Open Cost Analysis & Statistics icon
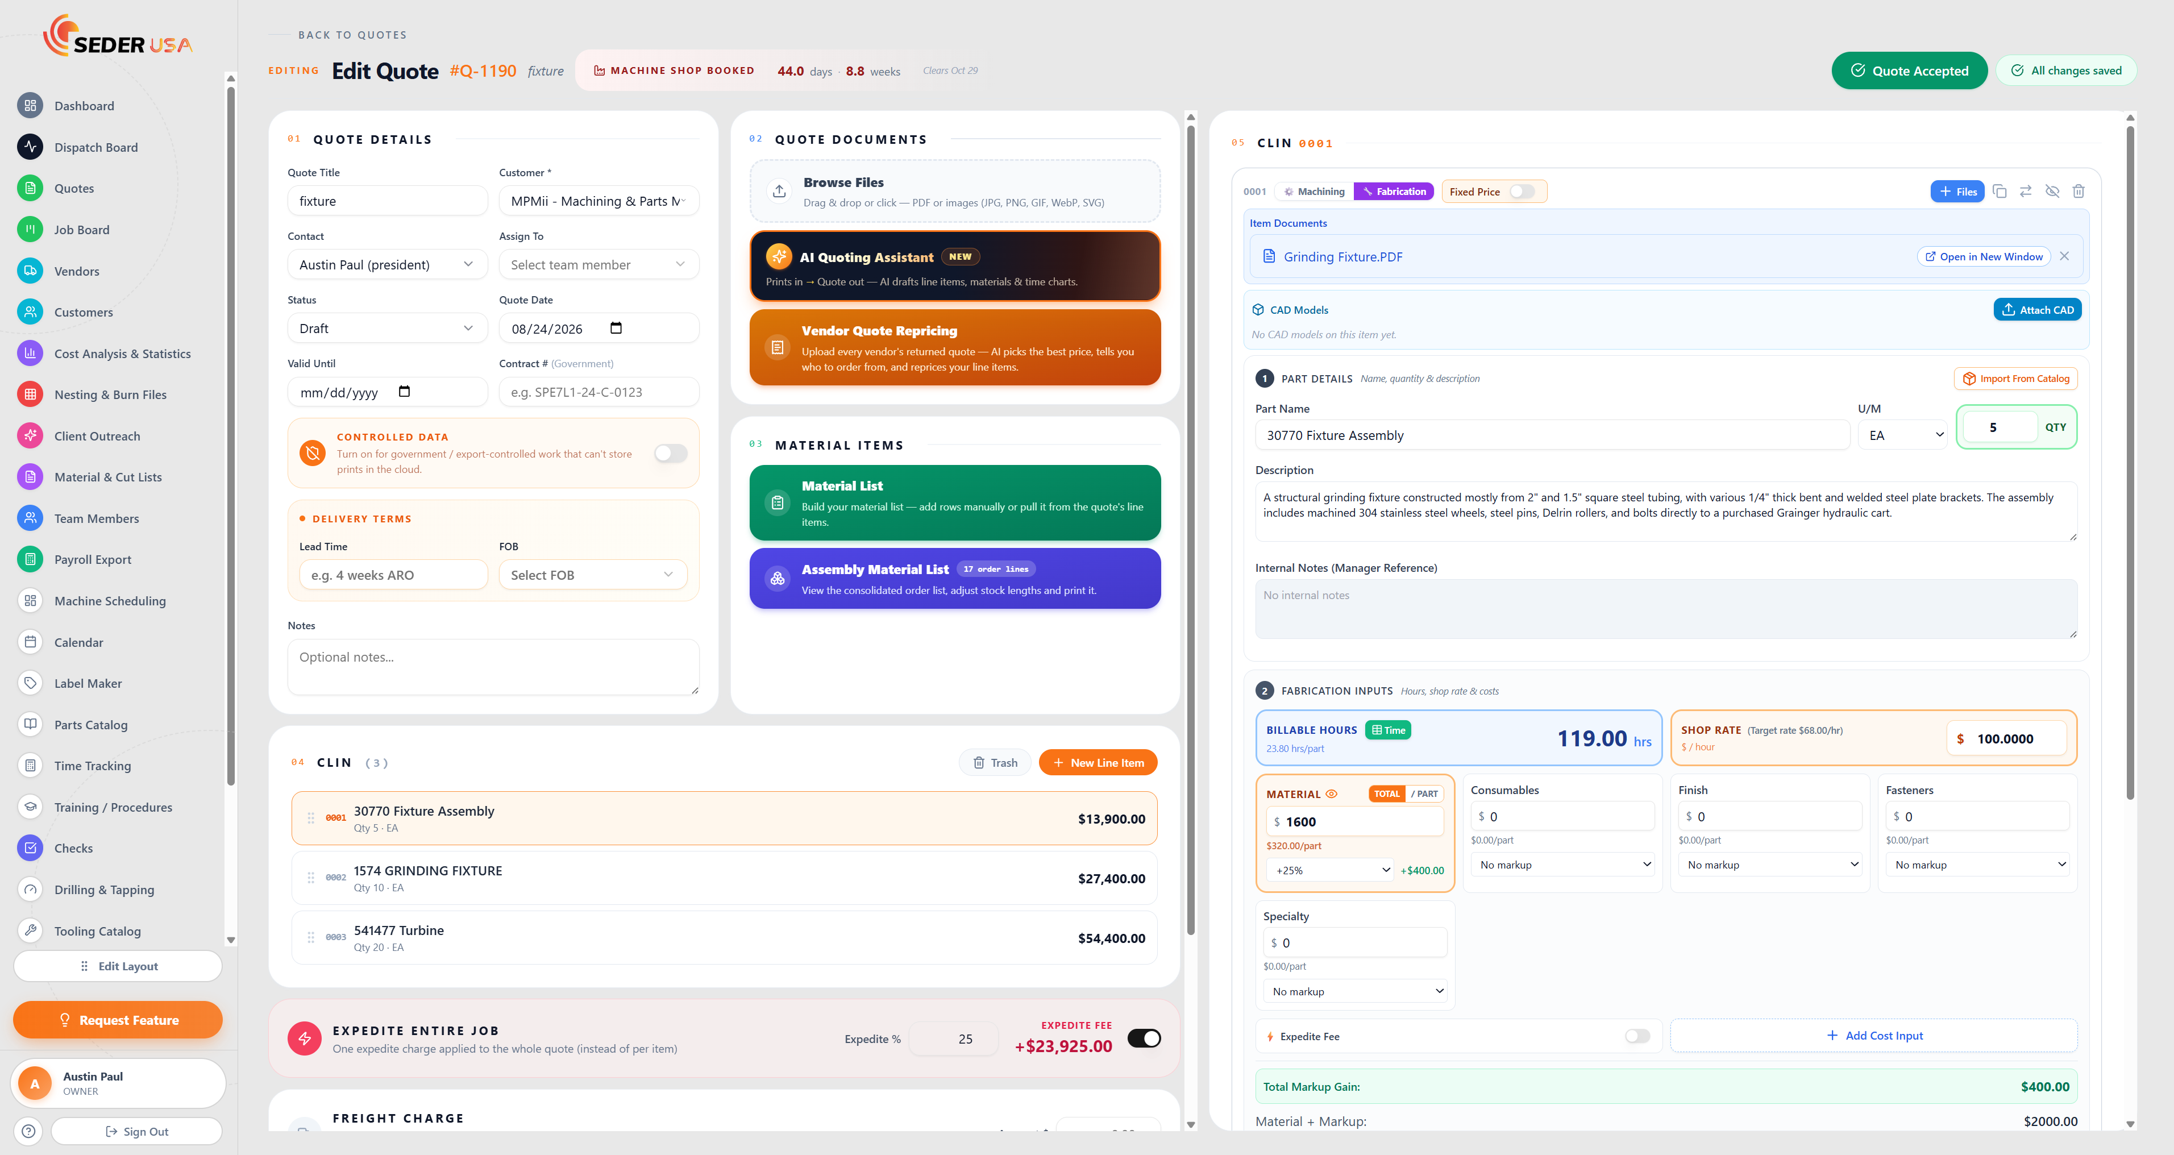Image resolution: width=2174 pixels, height=1155 pixels. pyautogui.click(x=30, y=354)
